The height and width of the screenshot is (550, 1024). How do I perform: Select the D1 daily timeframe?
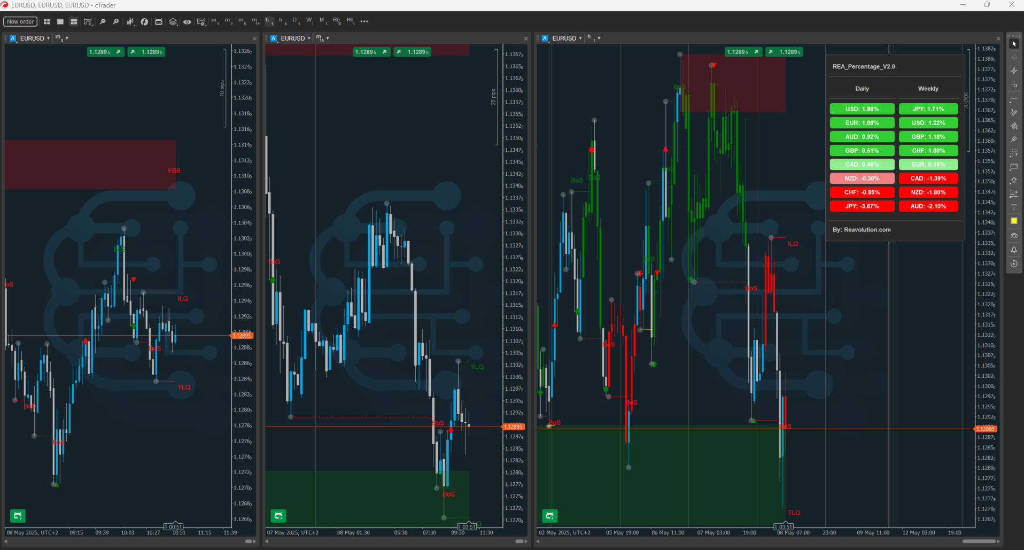click(296, 21)
